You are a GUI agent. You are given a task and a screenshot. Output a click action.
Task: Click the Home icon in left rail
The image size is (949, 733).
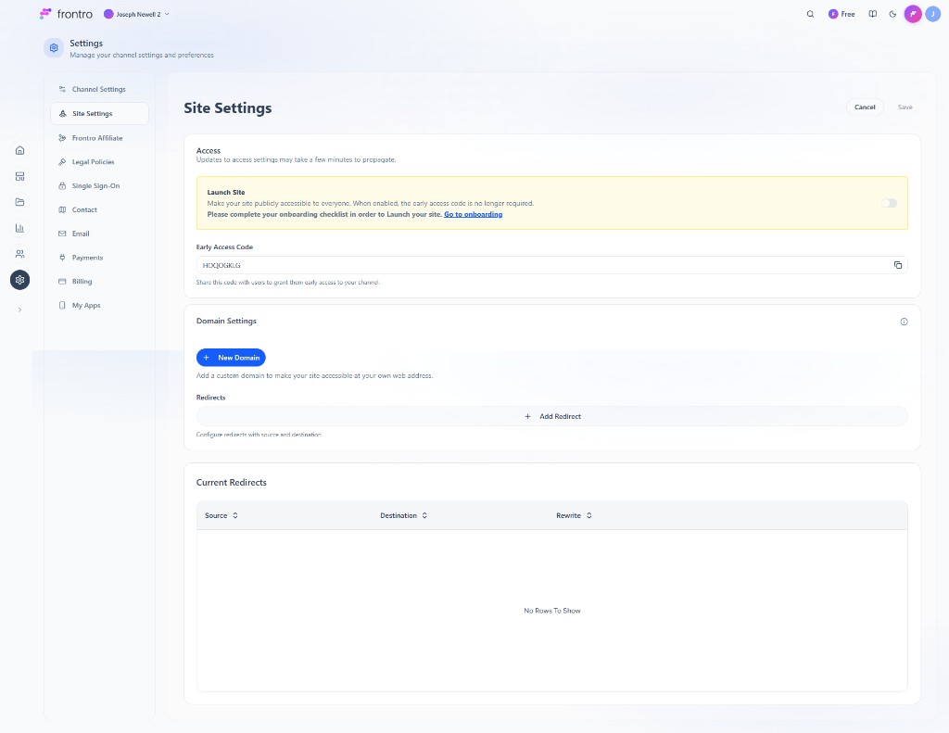[x=20, y=150]
